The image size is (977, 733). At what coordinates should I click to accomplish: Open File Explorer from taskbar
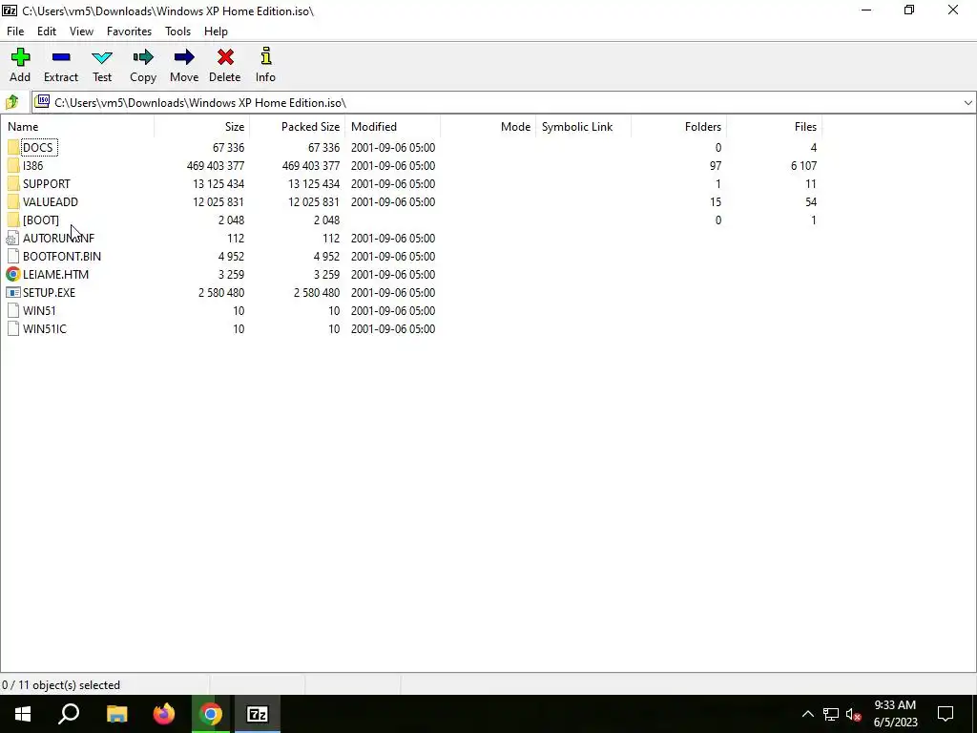click(116, 714)
